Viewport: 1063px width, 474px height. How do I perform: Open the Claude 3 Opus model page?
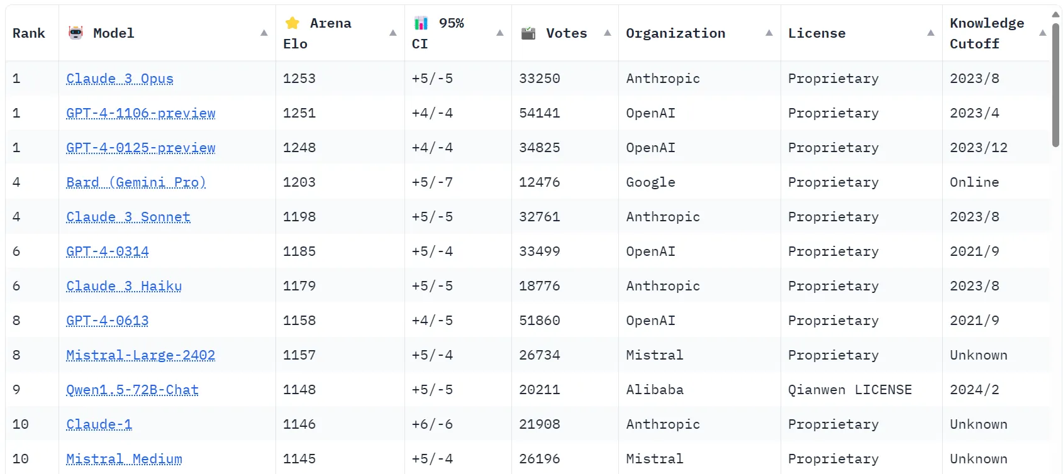tap(120, 79)
